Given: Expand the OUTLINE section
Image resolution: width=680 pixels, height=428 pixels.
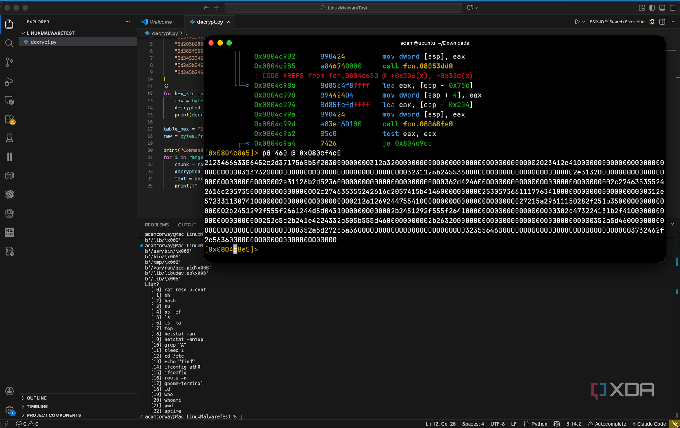Looking at the screenshot, I should (x=37, y=398).
